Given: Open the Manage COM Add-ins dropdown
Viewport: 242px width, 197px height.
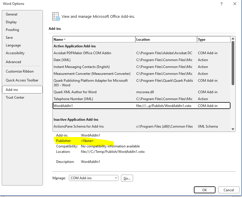Looking at the screenshot, I should [94, 178].
